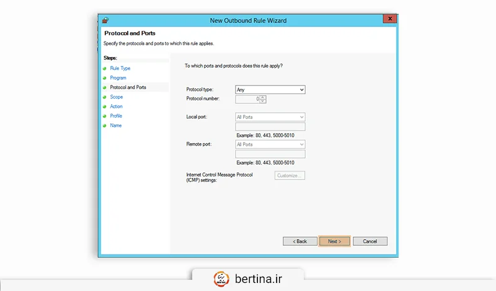
Task: Close the New Outbound Rule Wizard window
Action: [x=388, y=20]
